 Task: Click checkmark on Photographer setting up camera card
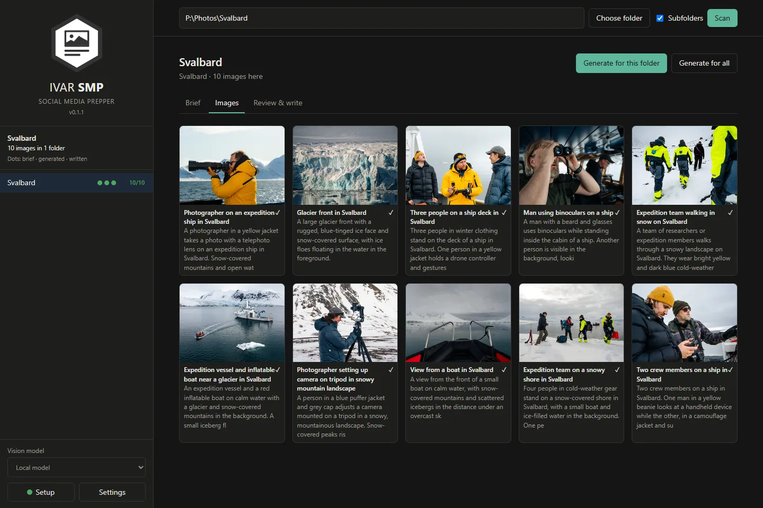(391, 370)
